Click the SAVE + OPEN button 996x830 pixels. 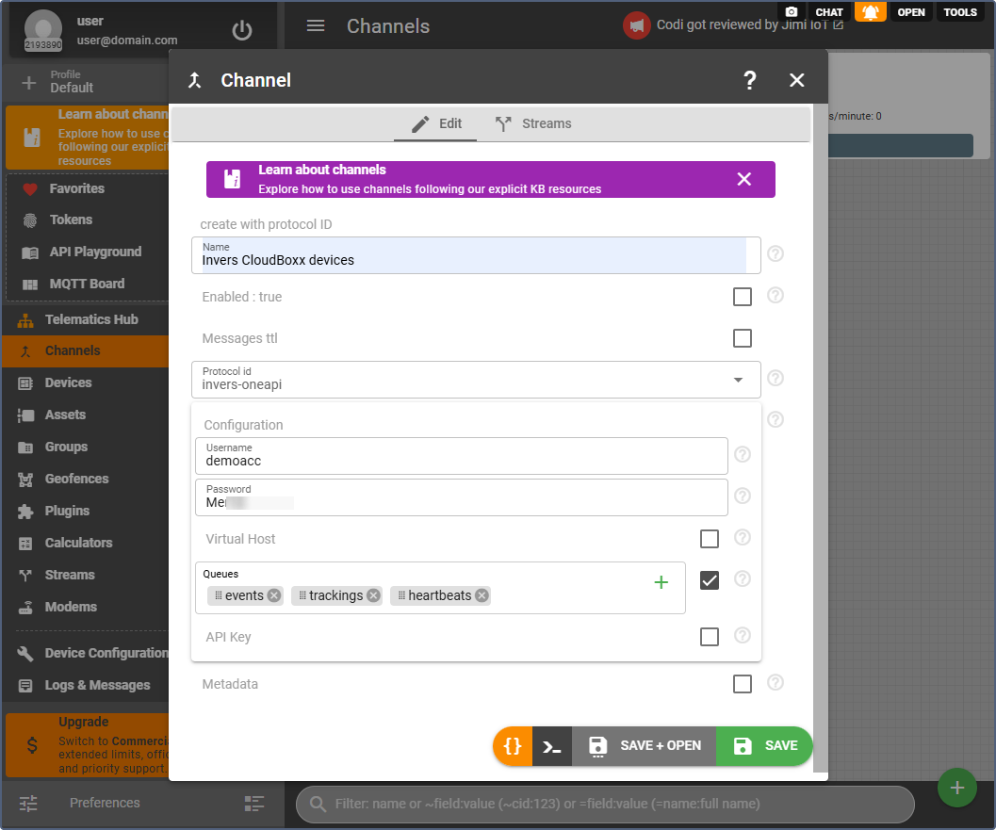pos(645,745)
